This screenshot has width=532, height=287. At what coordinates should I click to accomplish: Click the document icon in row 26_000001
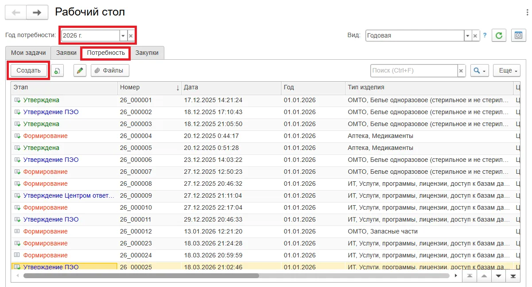[x=17, y=100]
